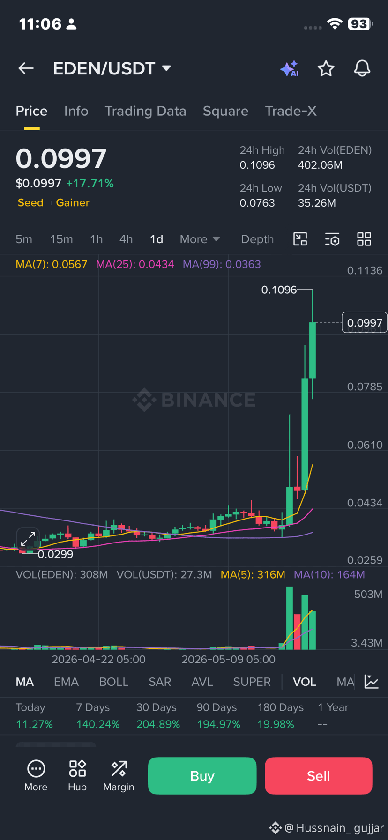
Task: Select the 1h timeframe
Action: coord(96,239)
